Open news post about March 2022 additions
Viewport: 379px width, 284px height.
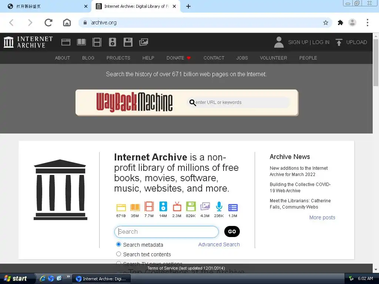point(299,171)
